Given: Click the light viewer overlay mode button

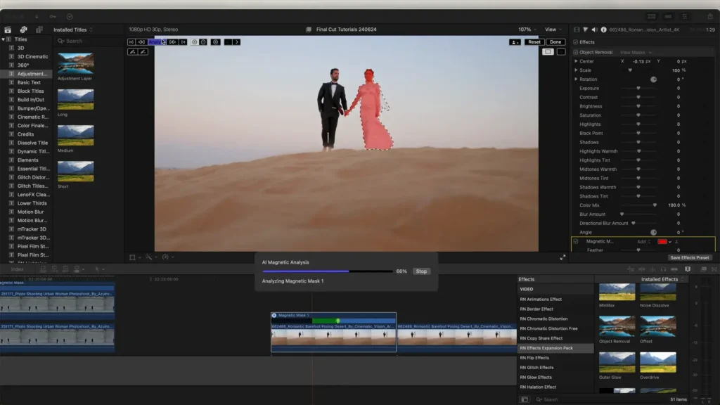Looking at the screenshot, I should (x=548, y=52).
